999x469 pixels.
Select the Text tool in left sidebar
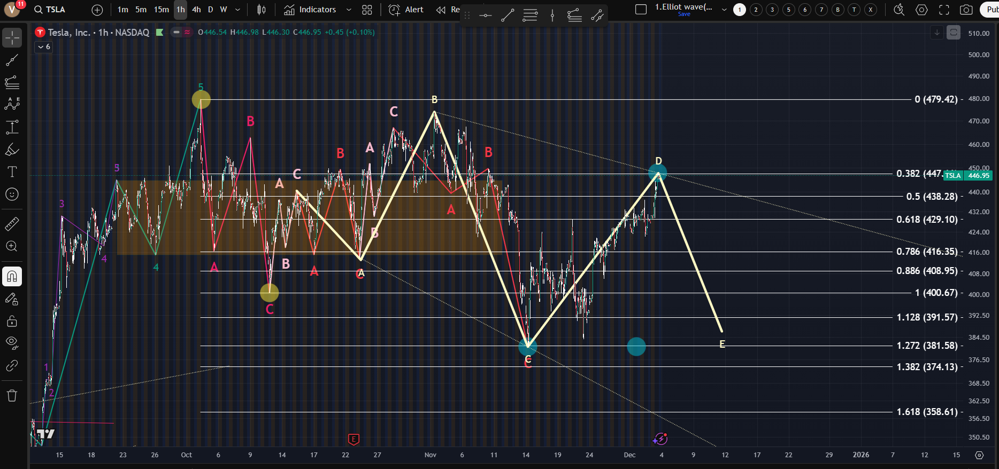click(12, 171)
